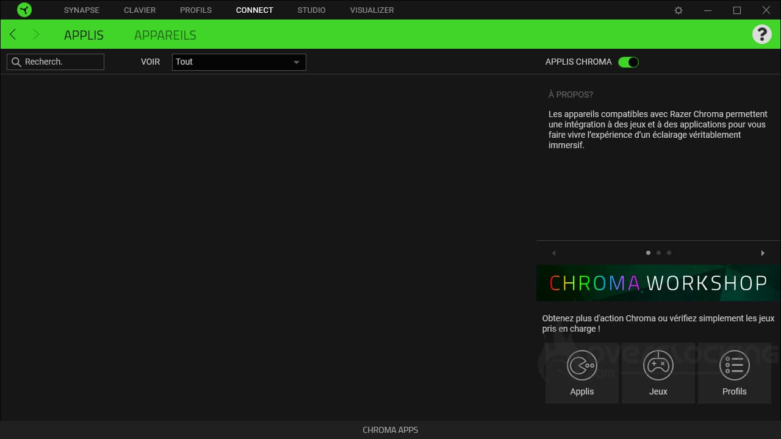This screenshot has width=781, height=439.
Task: Click the À PROPOS? heading
Action: click(x=570, y=95)
